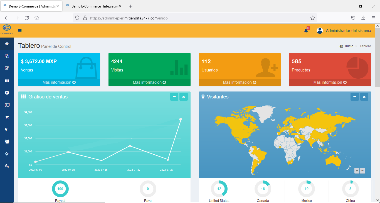The width and height of the screenshot is (380, 203).
Task: Open Más información under Productos
Action: coord(330,82)
